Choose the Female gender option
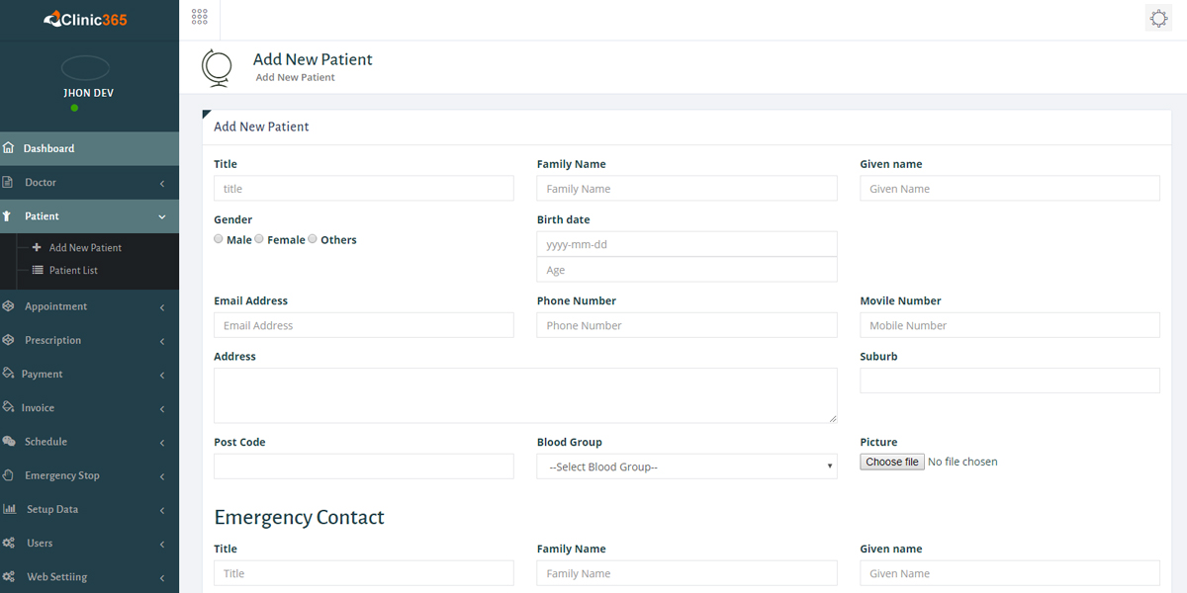Screen dimensions: 1187x593 pyautogui.click(x=258, y=238)
